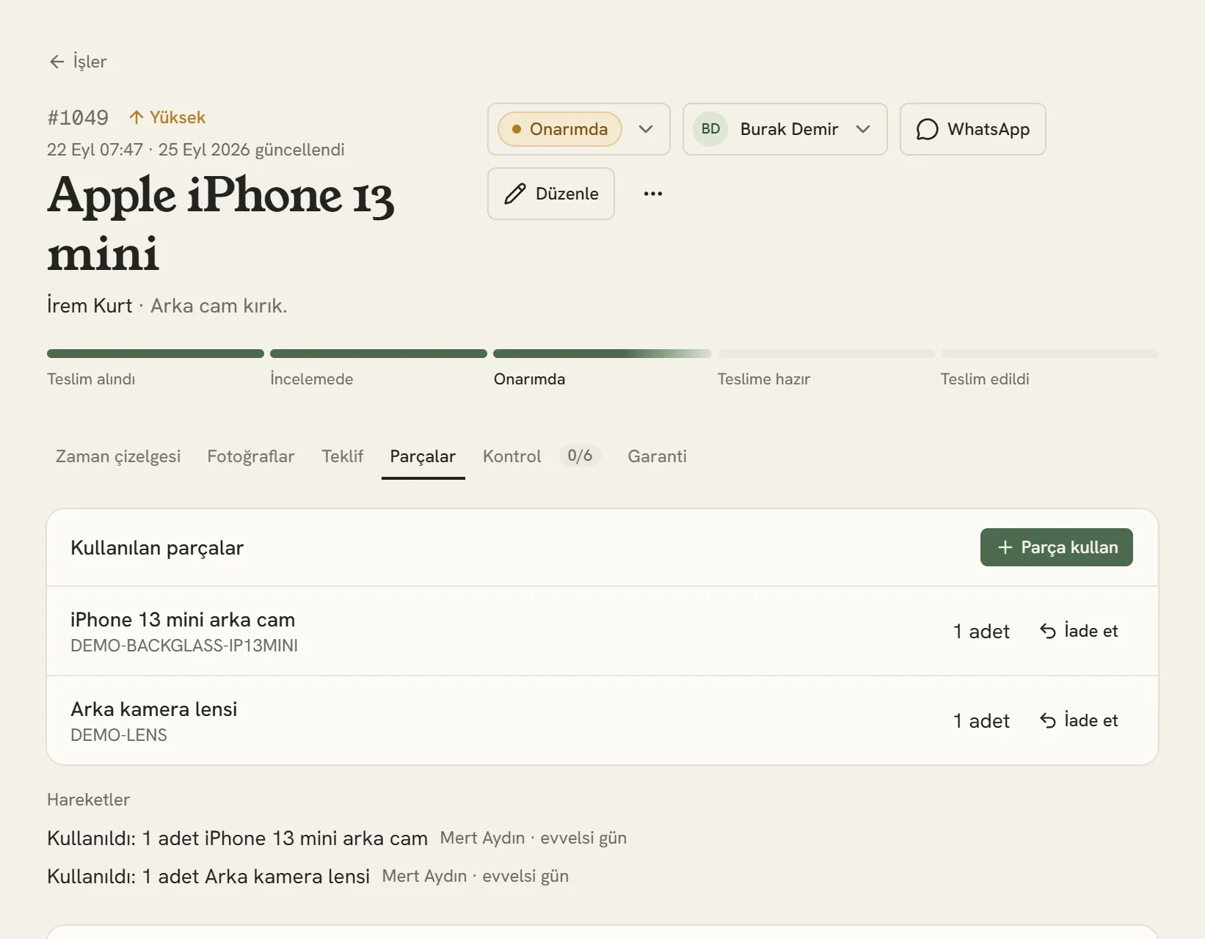Screen dimensions: 1205x939
Task: Click the customer name İrem Kurt
Action: pos(90,305)
